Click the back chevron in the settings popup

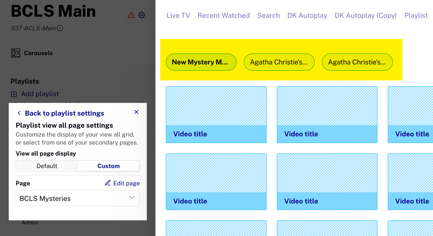[19, 113]
